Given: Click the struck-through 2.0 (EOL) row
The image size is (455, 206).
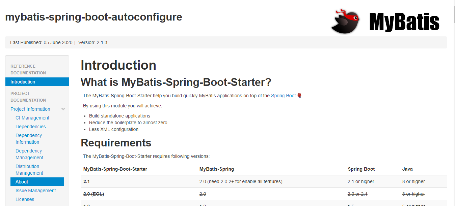Looking at the screenshot, I should [264, 194].
